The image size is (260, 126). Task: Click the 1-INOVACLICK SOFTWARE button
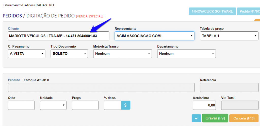[212, 11]
